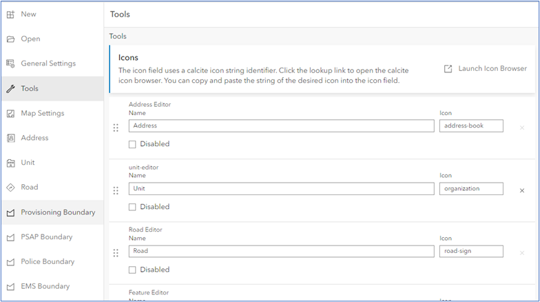Click Name field containing Unit
Screen dimensions: 540x302
281,189
